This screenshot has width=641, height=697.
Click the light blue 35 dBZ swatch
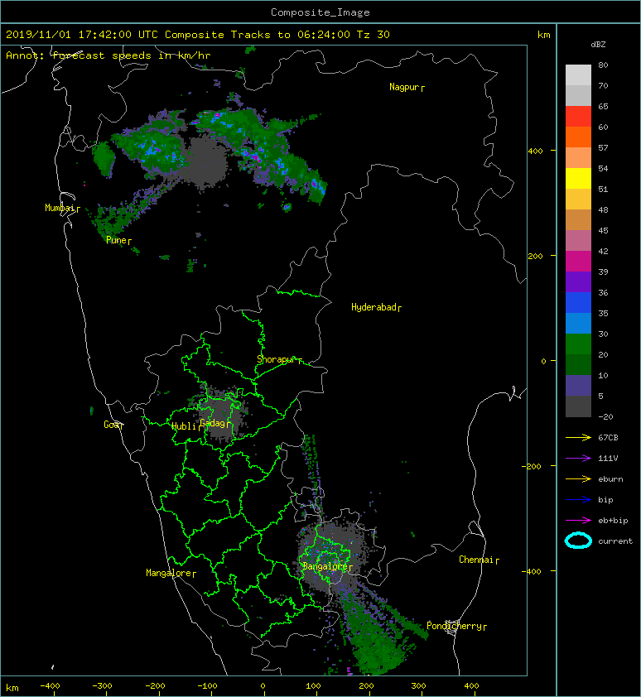click(x=578, y=323)
